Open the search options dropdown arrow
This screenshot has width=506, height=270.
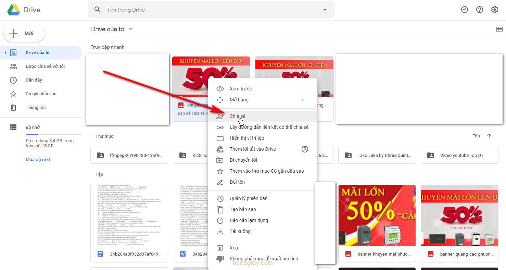pyautogui.click(x=325, y=10)
